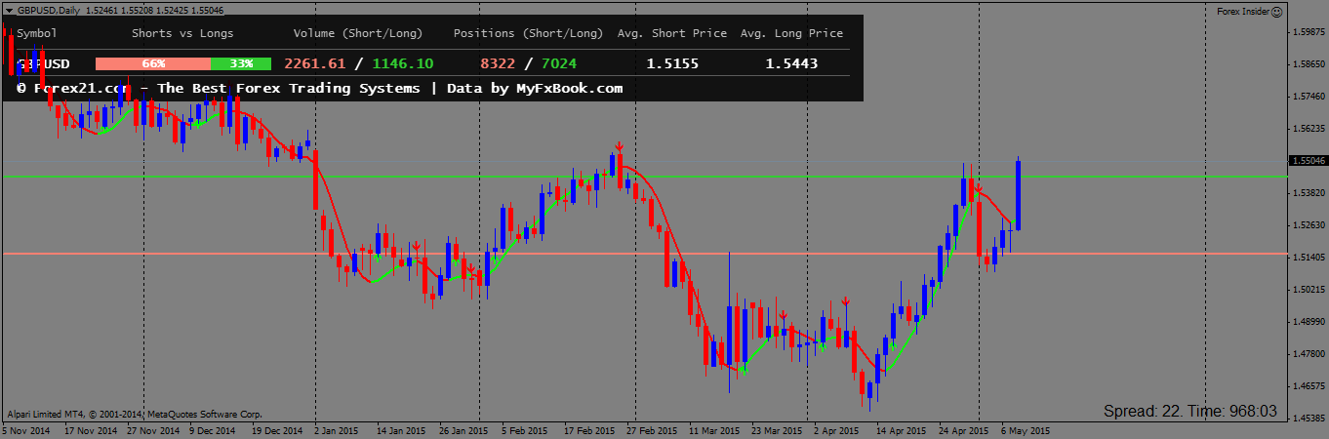Click 1.58650 on the price scale
Viewport: 1329px width, 439px height.
coord(1309,64)
